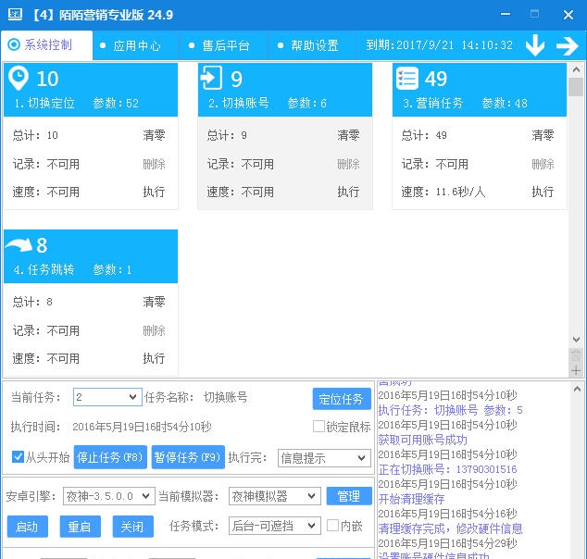Click the app icon in the title bar
587x559 pixels.
click(16, 15)
